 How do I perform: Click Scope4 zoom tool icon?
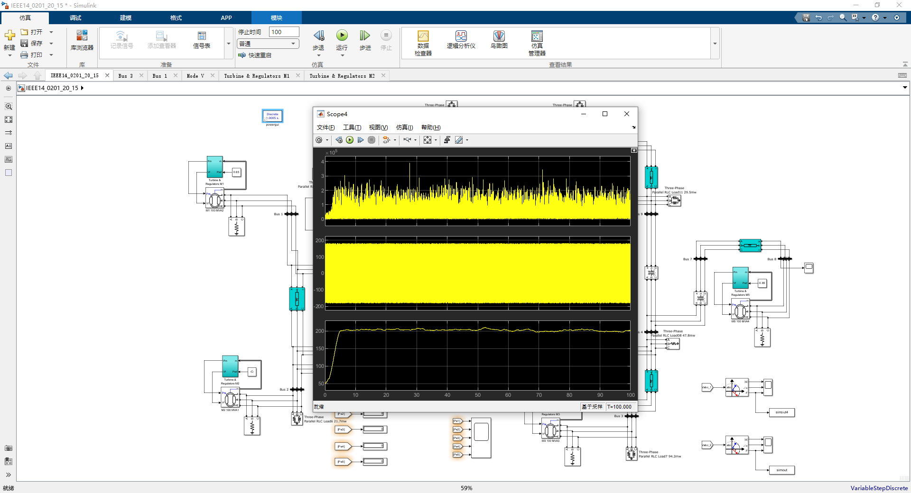click(x=407, y=140)
